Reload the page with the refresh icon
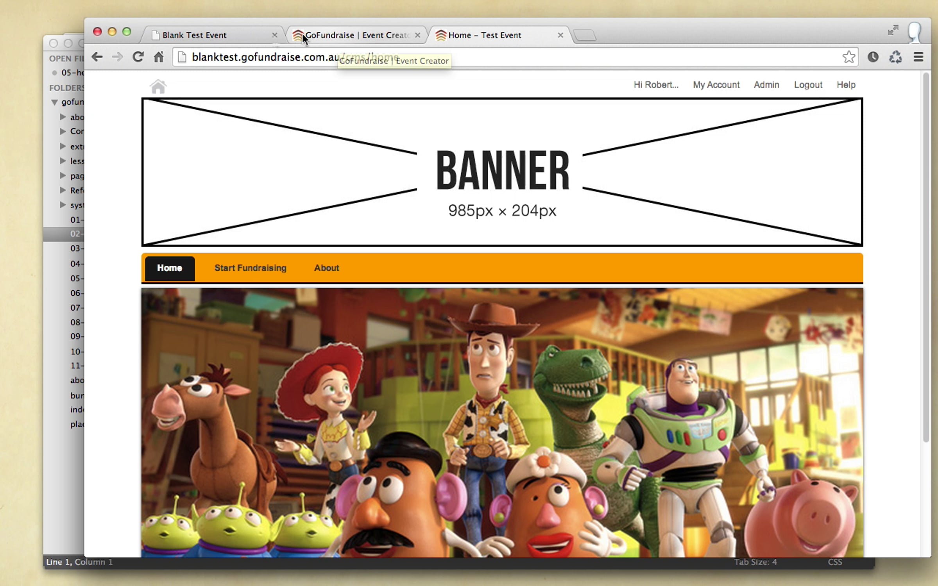The width and height of the screenshot is (938, 586). pos(138,57)
